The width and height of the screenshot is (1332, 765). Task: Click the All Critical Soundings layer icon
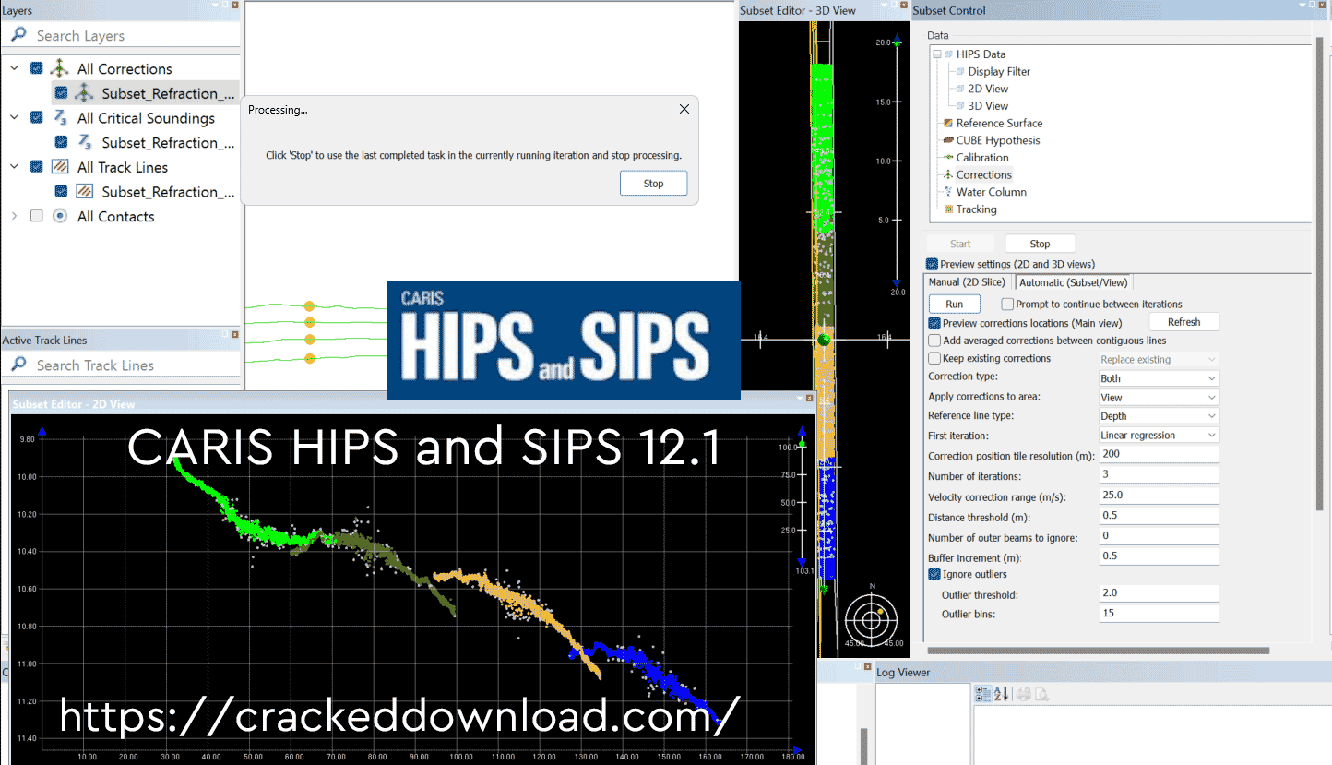[x=60, y=117]
